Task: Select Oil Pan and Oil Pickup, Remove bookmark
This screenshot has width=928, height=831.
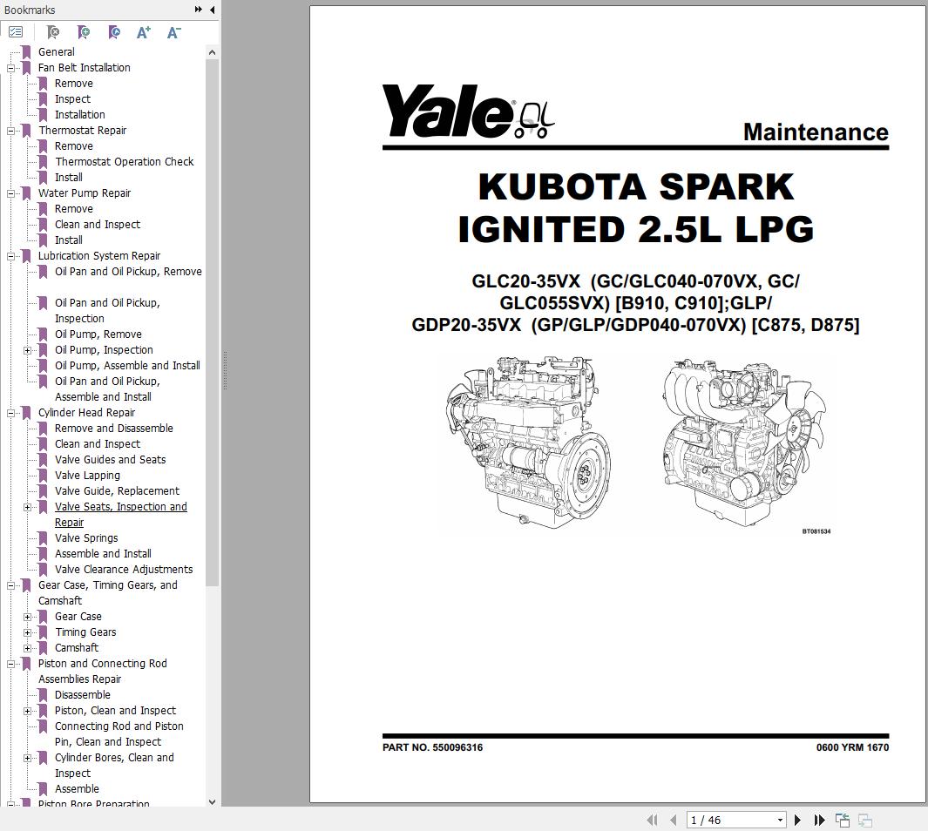Action: 128,272
